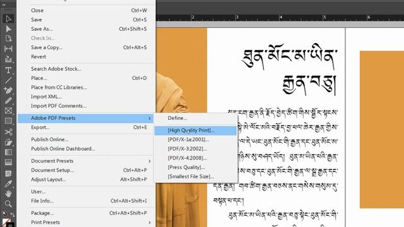Screen dimensions: 404x227
Task: Select the Pencil tool
Action: pos(8,100)
